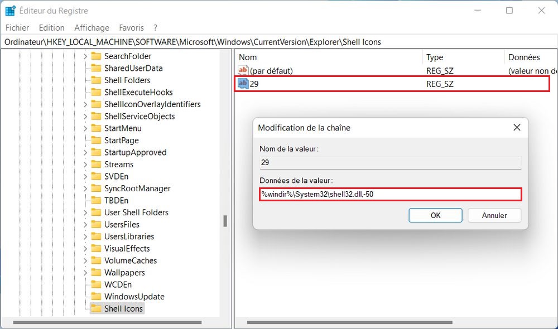Screen dimensions: 558x329
Task: Select the TBDEn folder icon
Action: tap(96, 200)
